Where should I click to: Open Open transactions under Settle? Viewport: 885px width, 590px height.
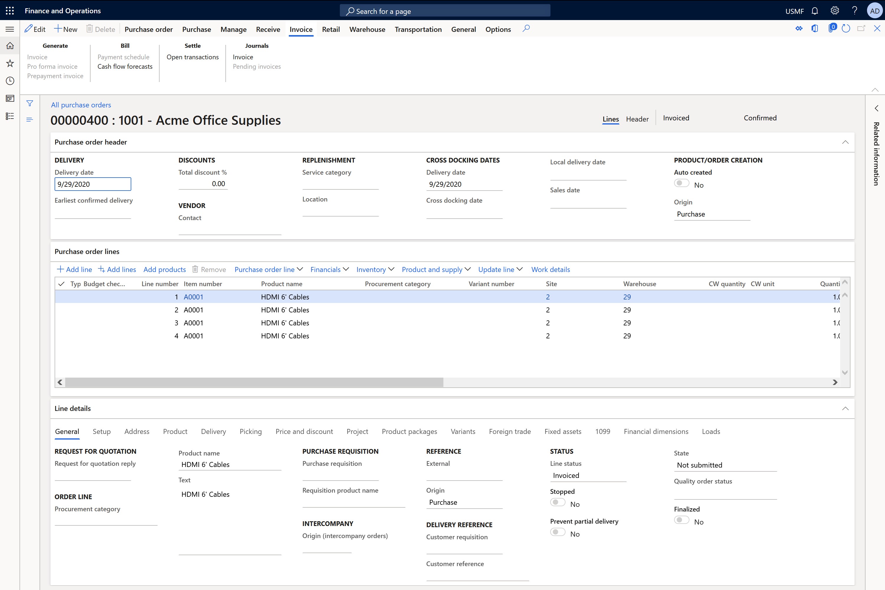click(x=192, y=57)
